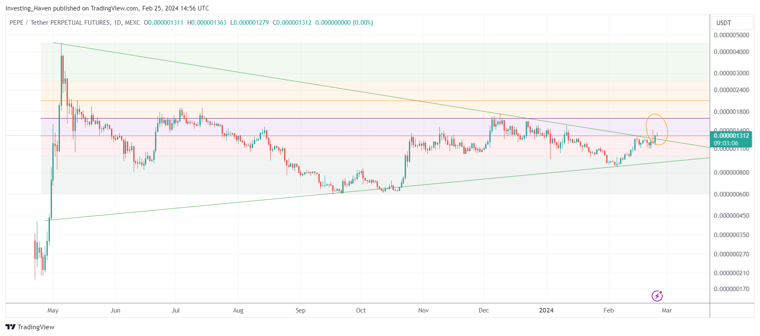Click the open value O0.000001311

(163, 23)
